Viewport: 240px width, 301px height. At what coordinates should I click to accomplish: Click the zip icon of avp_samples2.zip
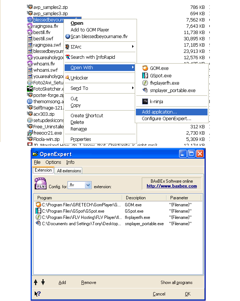(x=30, y=7)
